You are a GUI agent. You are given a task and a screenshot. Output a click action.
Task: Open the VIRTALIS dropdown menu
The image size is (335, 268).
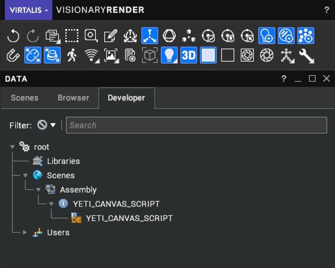pos(29,10)
